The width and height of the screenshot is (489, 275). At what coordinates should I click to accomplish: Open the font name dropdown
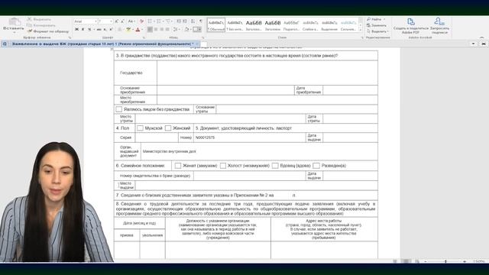[96, 21]
